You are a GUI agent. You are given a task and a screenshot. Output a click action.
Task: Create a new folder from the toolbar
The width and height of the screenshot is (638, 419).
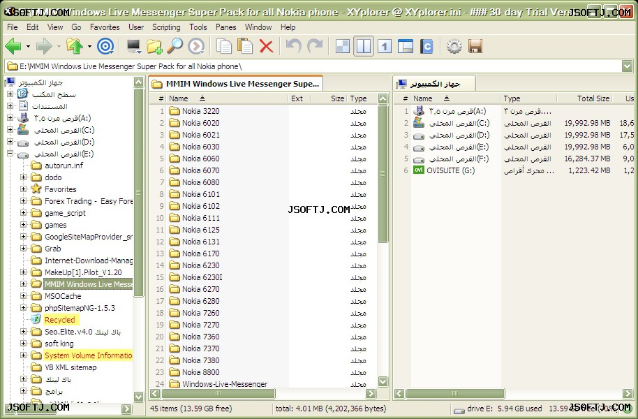(154, 46)
